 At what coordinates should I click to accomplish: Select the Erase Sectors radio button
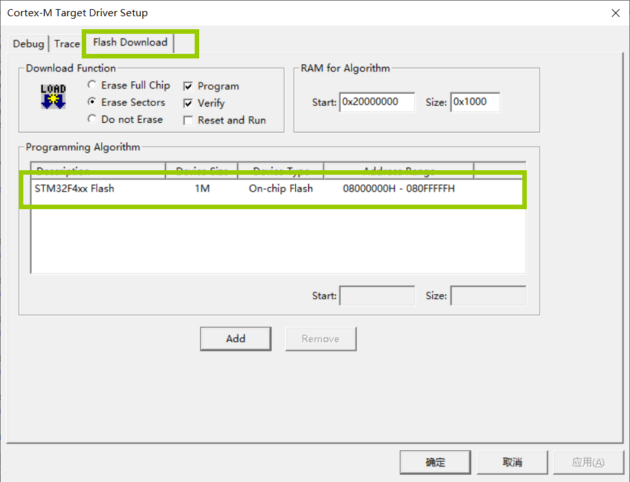pos(92,102)
